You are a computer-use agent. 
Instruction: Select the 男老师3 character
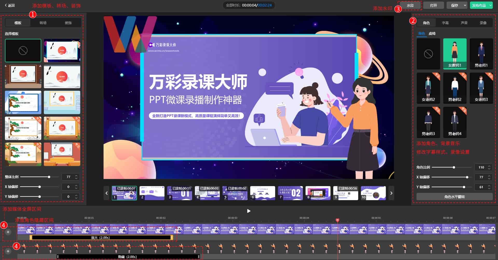(428, 122)
